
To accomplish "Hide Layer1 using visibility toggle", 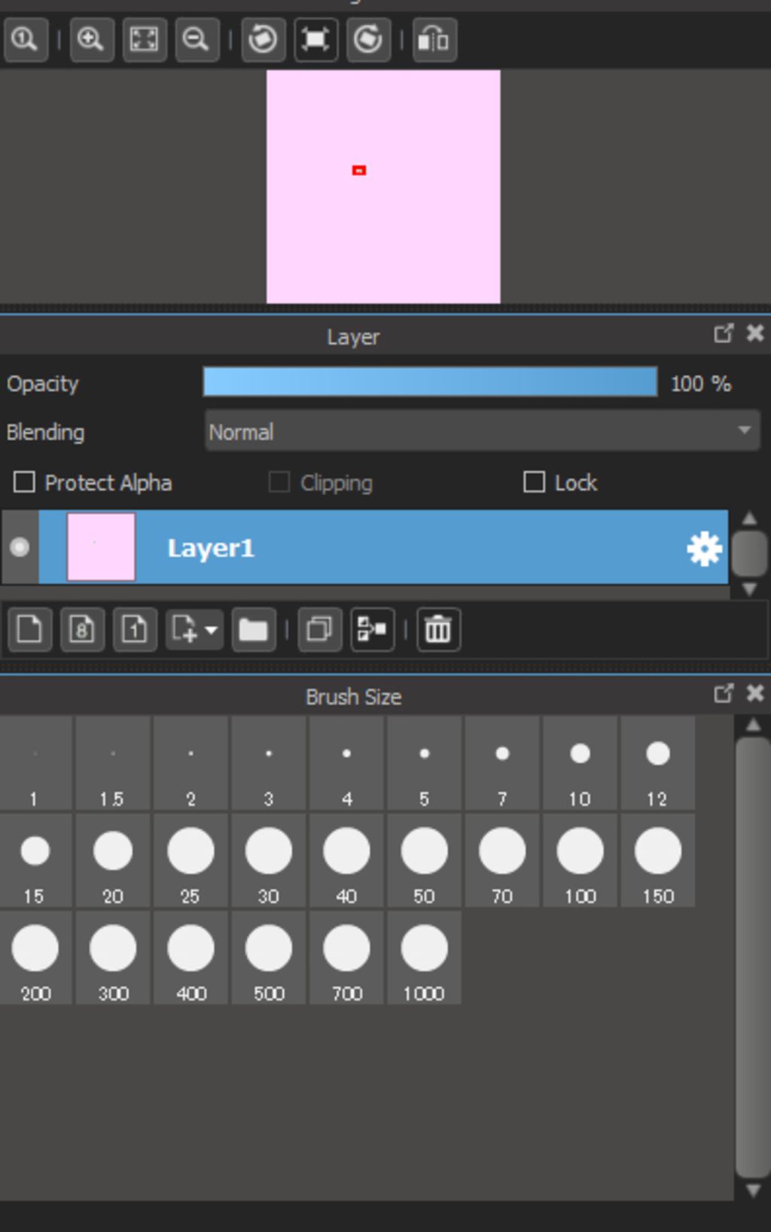I will point(20,547).
